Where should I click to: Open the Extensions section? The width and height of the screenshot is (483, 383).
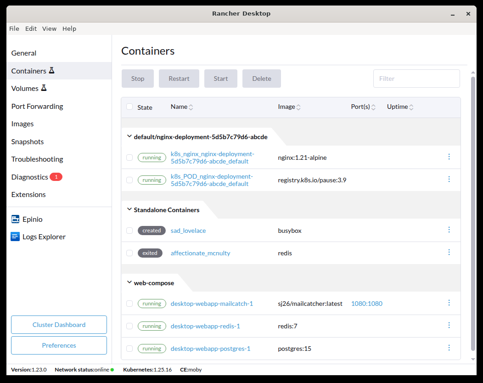coord(59,194)
